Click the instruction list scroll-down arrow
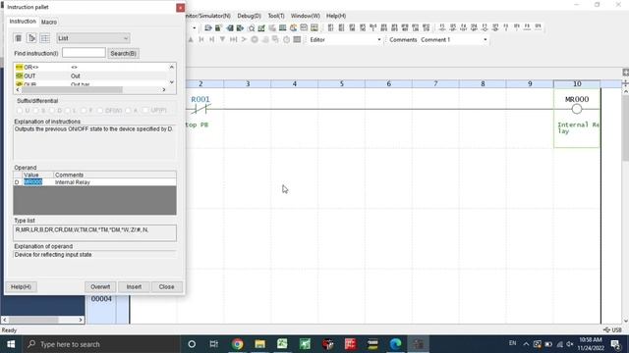The height and width of the screenshot is (353, 629). (x=172, y=82)
